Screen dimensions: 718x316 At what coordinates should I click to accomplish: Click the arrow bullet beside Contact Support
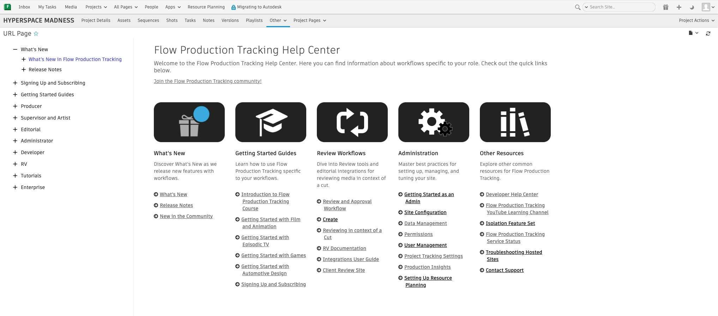[482, 270]
